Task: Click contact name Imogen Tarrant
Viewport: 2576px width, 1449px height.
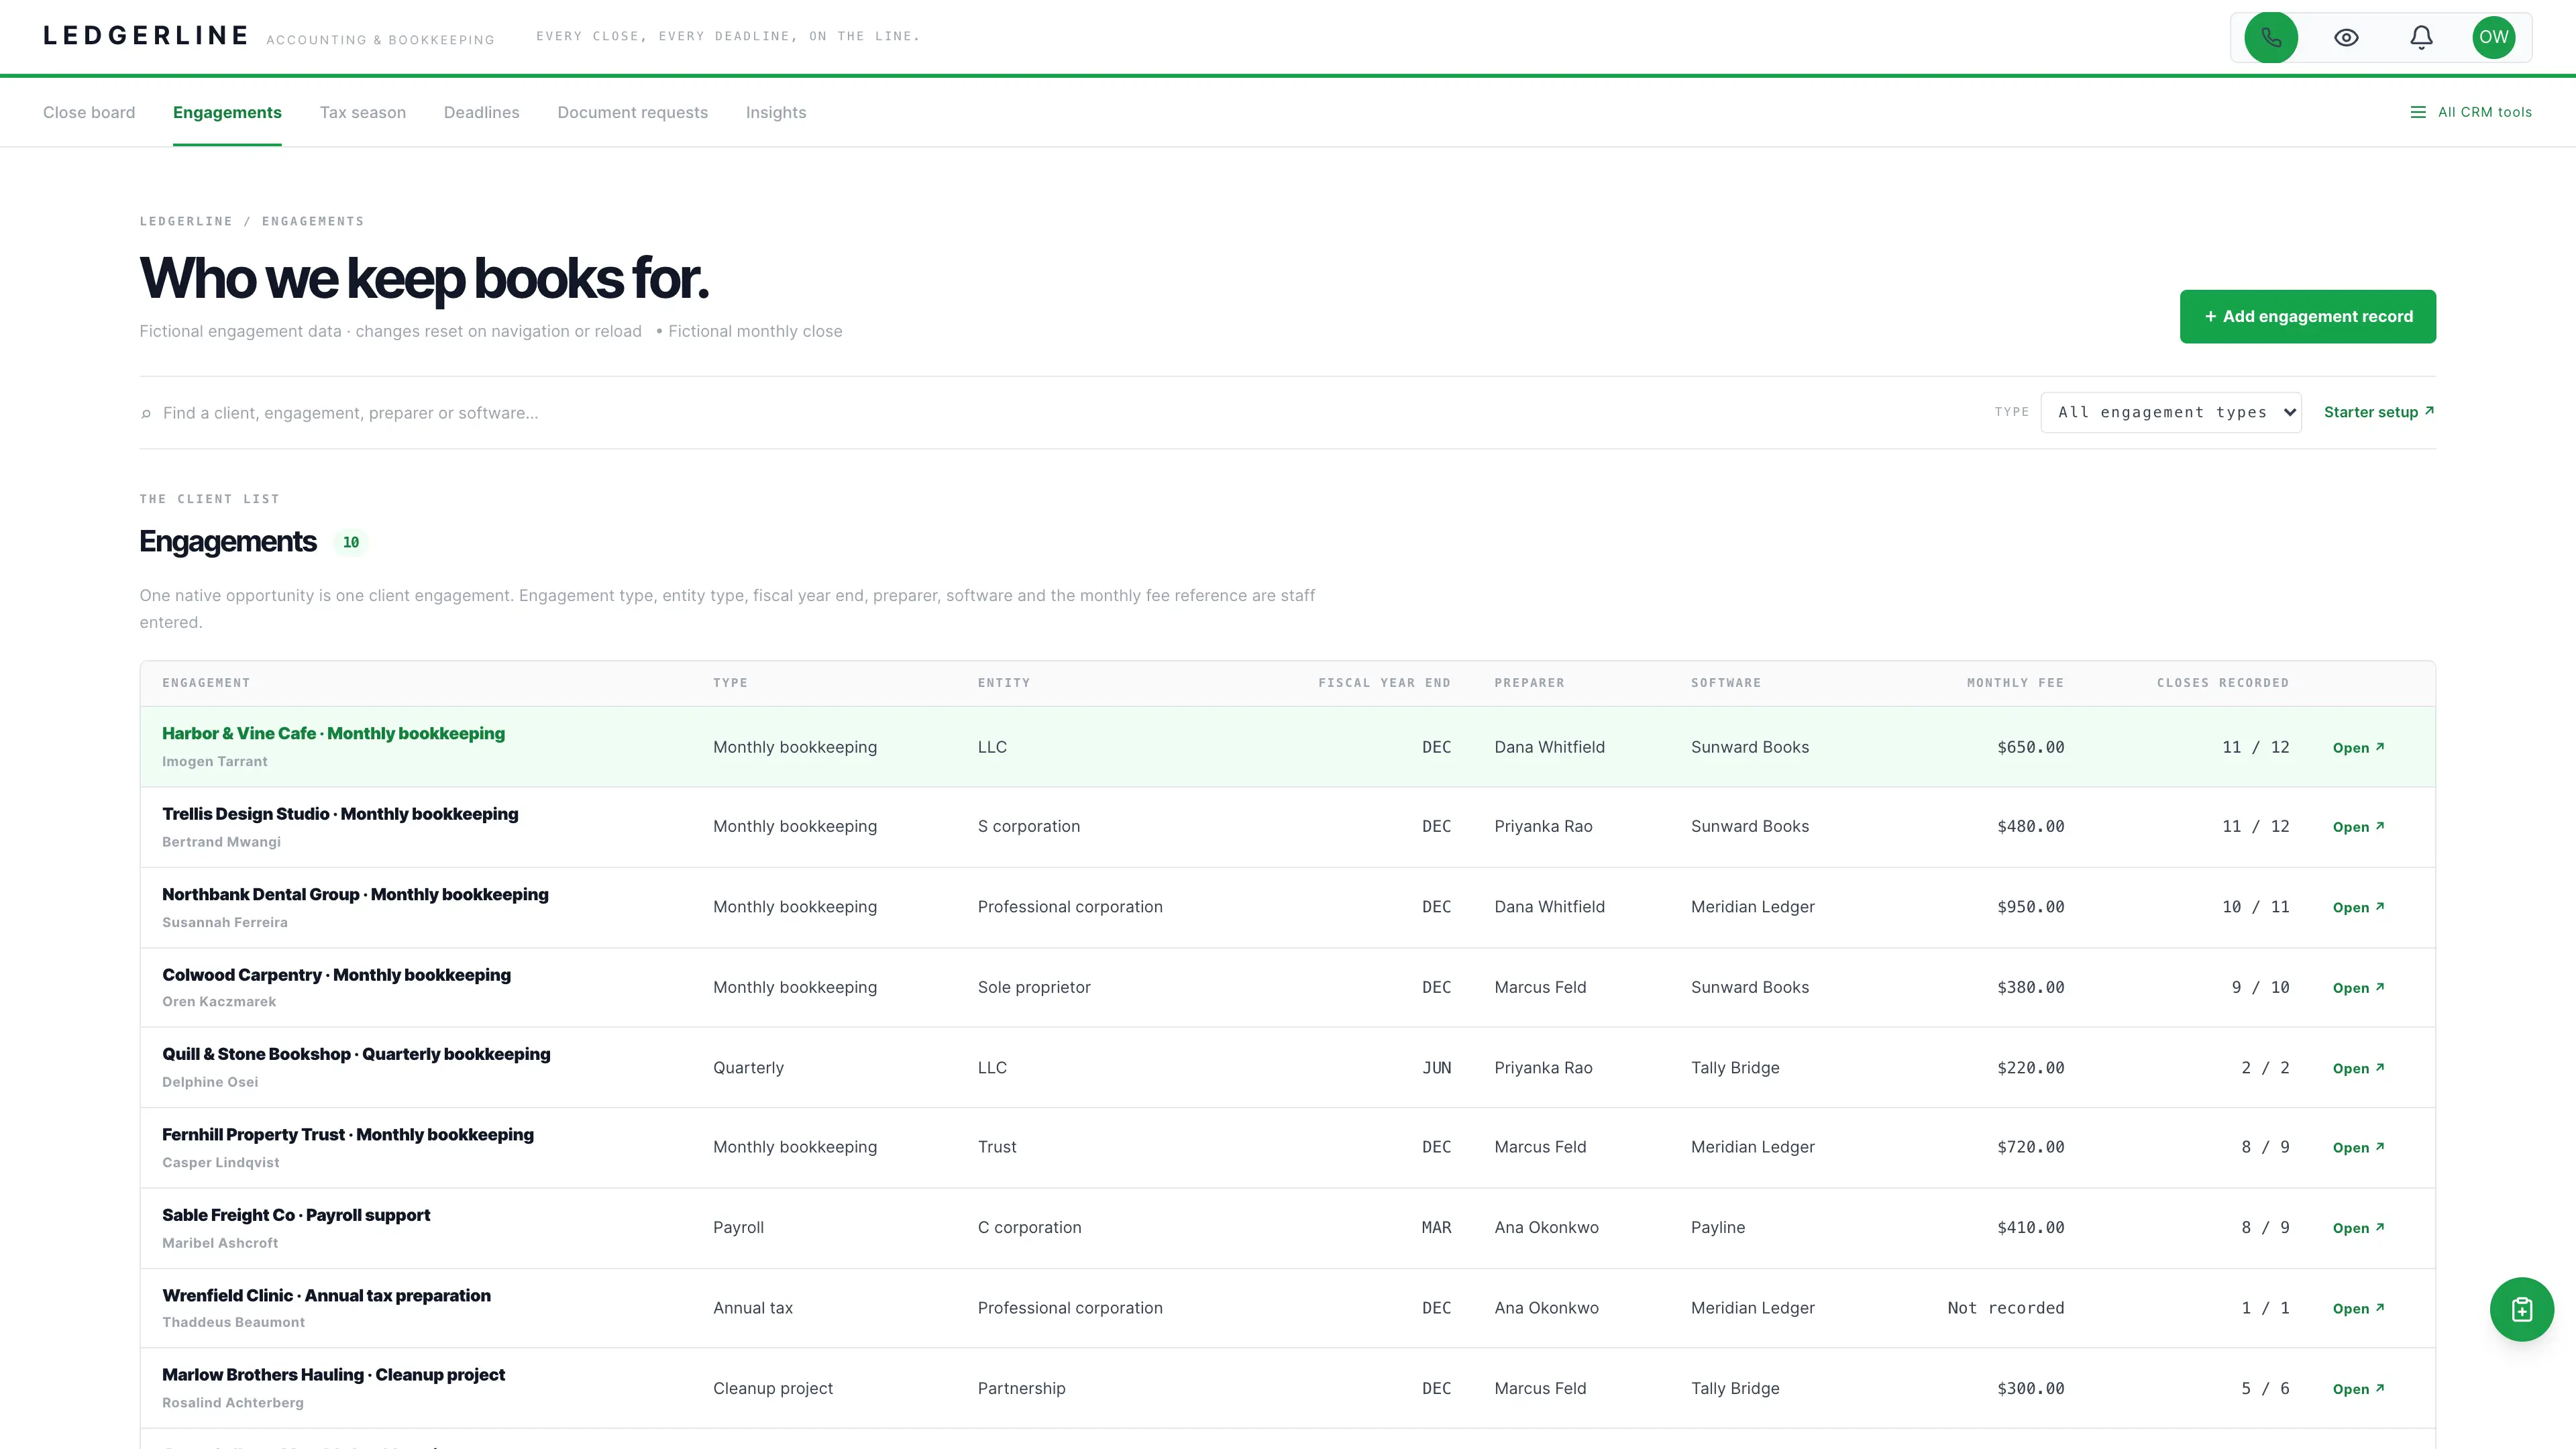Action: [x=214, y=762]
